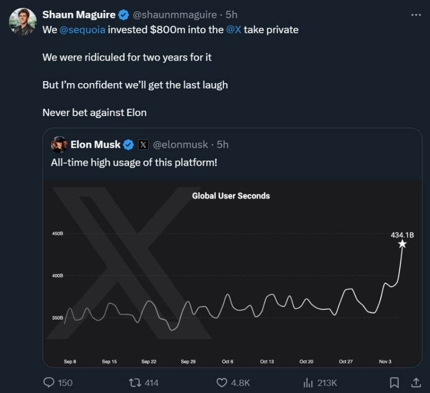Click the 434.1B star marker on chart
The height and width of the screenshot is (393, 430).
(x=402, y=244)
